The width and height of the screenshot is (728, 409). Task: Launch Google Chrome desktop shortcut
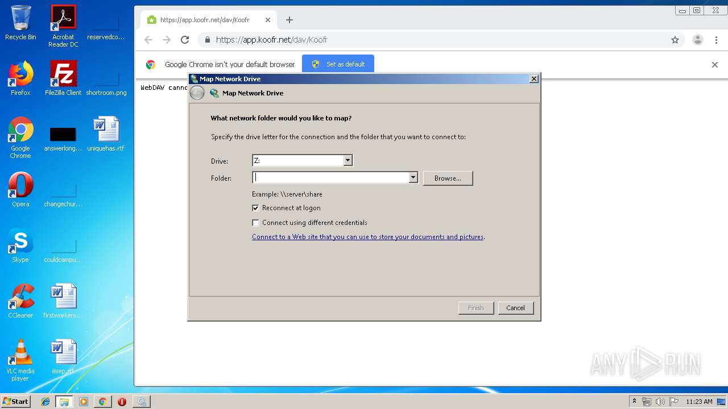tap(20, 137)
